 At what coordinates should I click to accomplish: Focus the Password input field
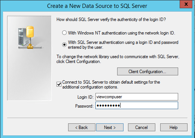coord(137,105)
